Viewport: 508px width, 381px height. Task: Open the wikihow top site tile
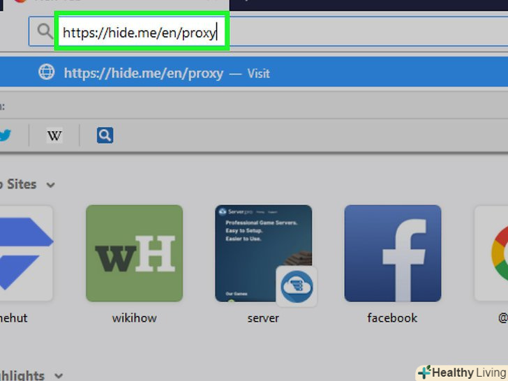click(x=135, y=253)
